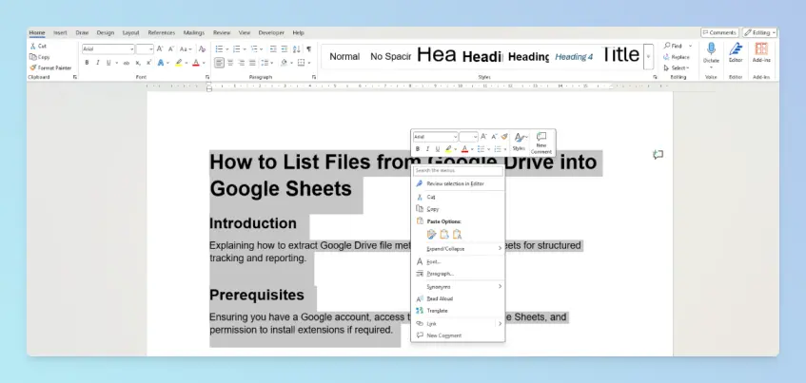Screen dimensions: 806x383
Task: Open the Add-ins button on the ribbon
Action: click(x=761, y=53)
